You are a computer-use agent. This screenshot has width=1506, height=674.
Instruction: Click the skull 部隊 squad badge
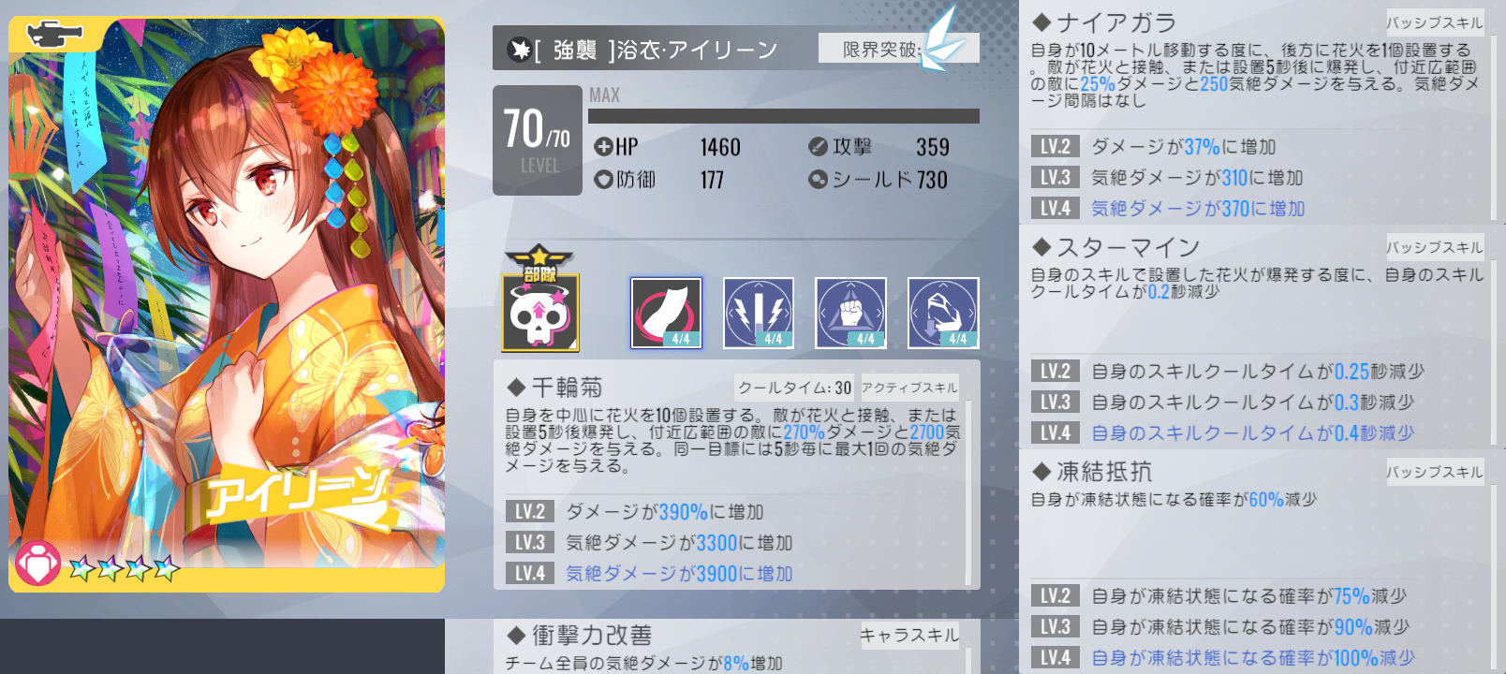click(540, 299)
